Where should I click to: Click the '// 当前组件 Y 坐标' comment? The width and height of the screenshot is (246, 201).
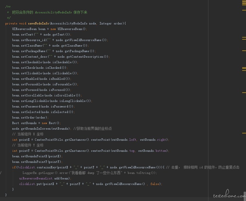28,145
